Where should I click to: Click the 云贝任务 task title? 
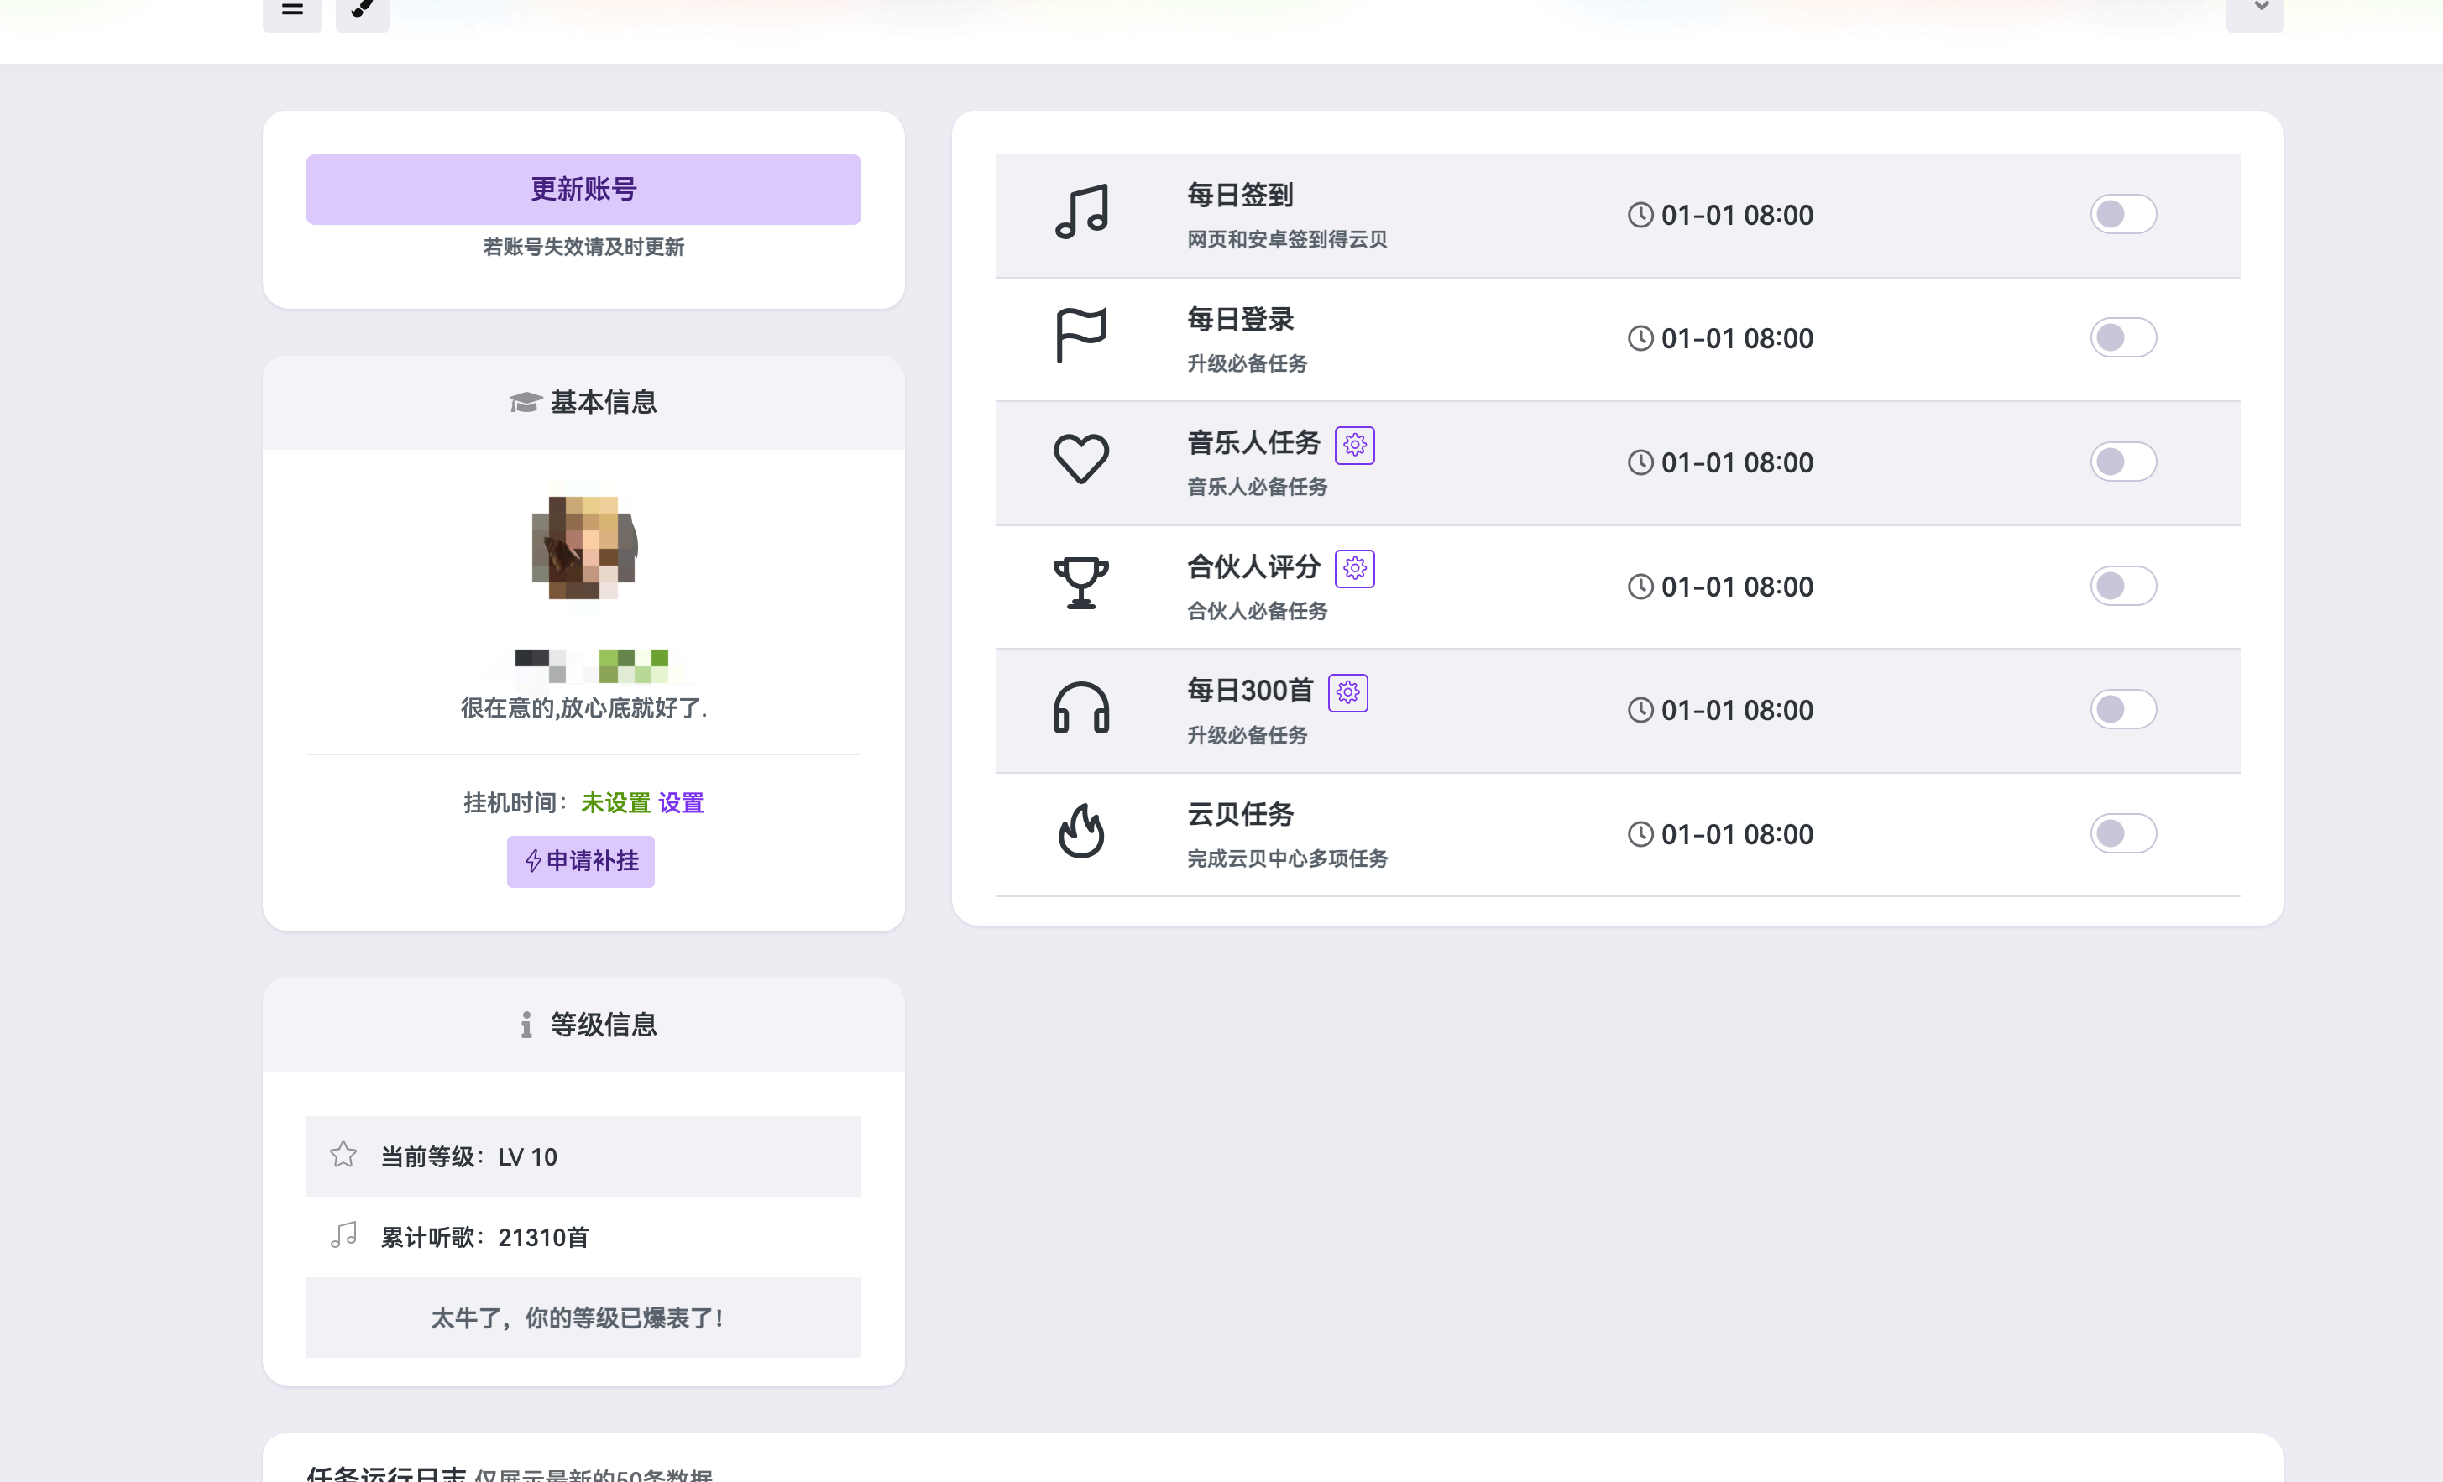(x=1240, y=815)
